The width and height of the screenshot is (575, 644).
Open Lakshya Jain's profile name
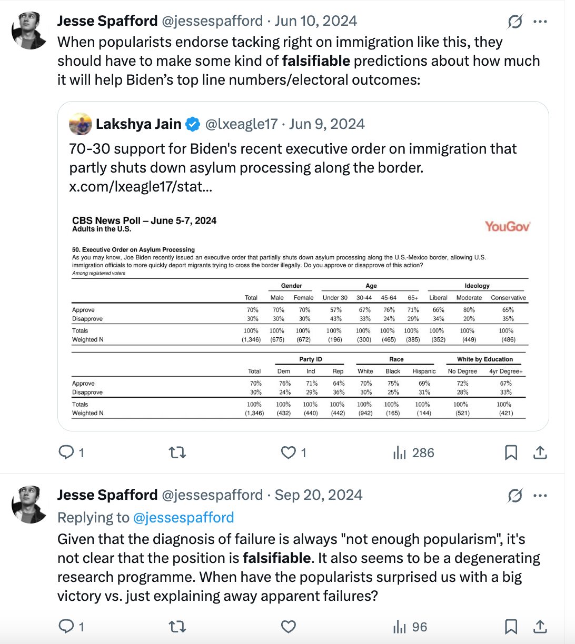pyautogui.click(x=138, y=124)
